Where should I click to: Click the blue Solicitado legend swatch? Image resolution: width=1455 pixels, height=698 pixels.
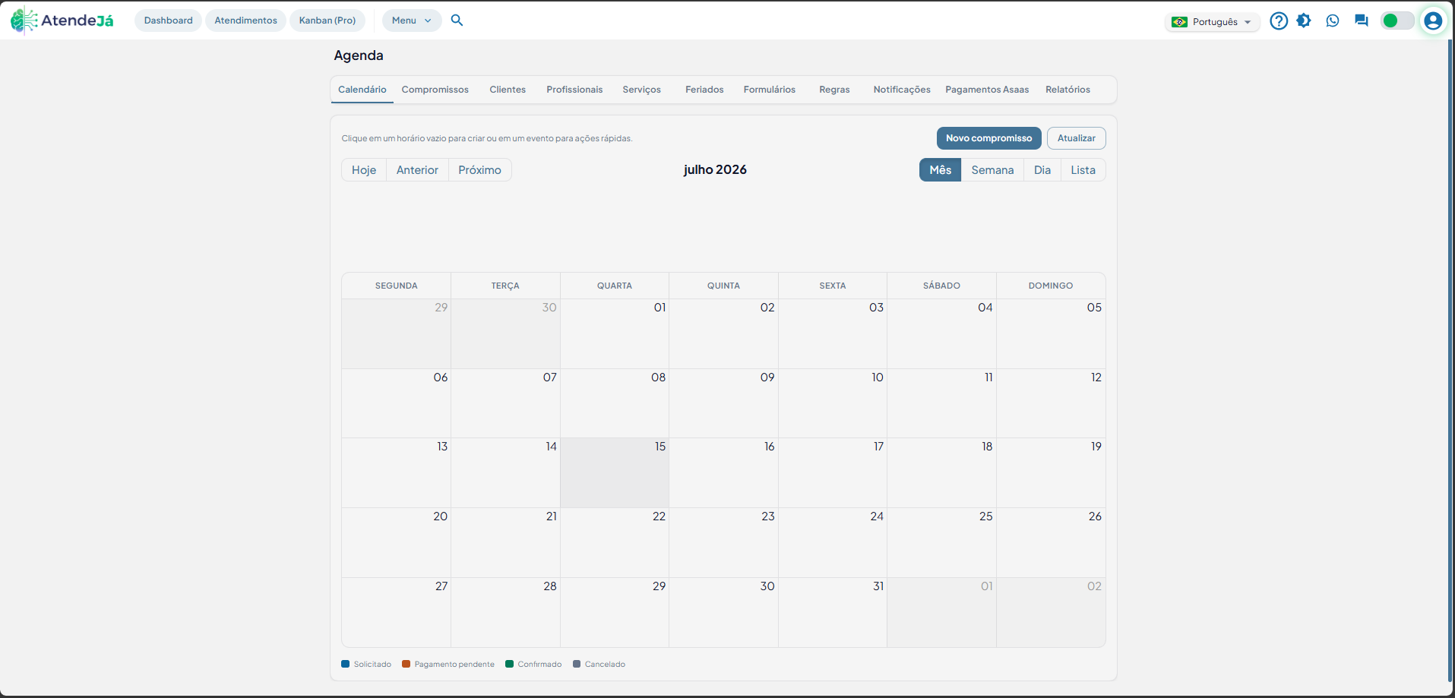tap(346, 664)
